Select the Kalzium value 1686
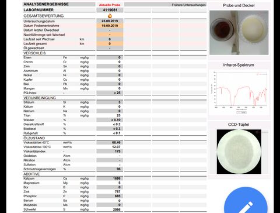This screenshot has width=280, height=213. 117,178
